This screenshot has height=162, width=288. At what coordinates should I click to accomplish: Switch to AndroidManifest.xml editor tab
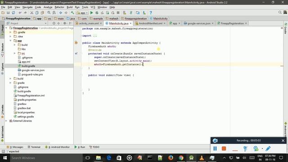pyautogui.click(x=150, y=23)
